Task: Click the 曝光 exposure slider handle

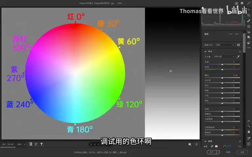Action: (222, 78)
